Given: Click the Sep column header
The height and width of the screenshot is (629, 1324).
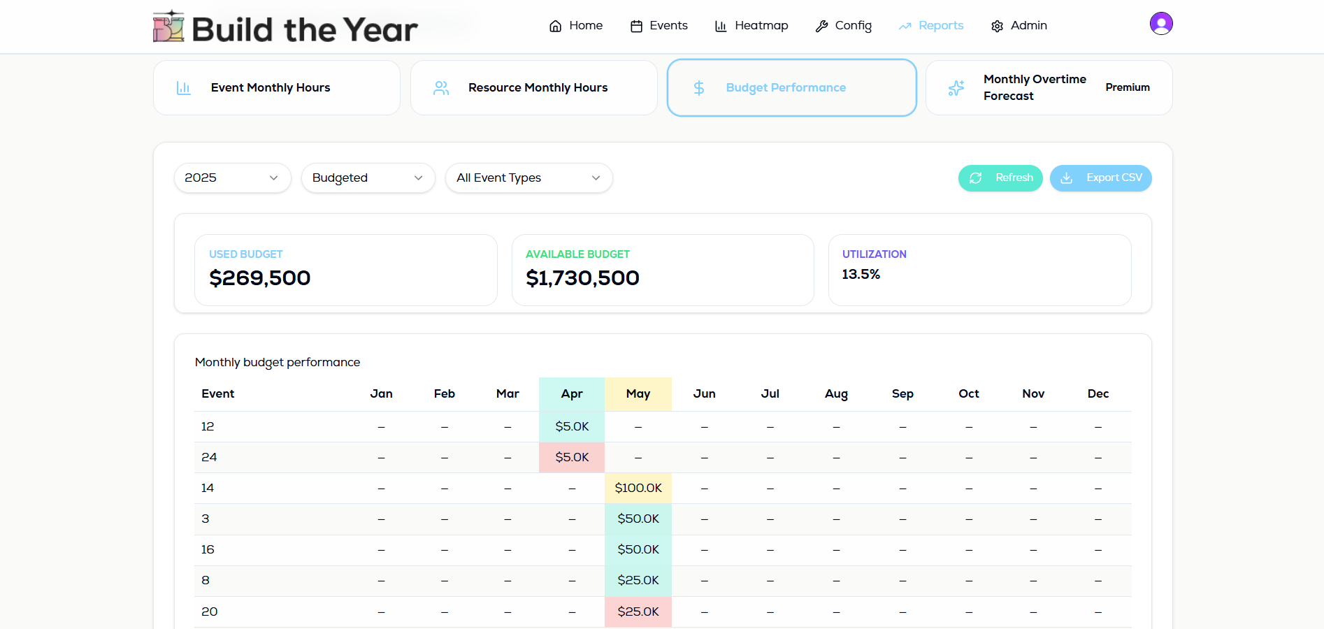Looking at the screenshot, I should click(x=902, y=394).
